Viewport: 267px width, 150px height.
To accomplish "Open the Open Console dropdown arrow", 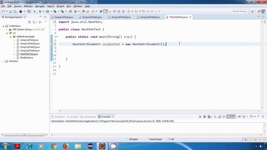I will (x=255, y=117).
